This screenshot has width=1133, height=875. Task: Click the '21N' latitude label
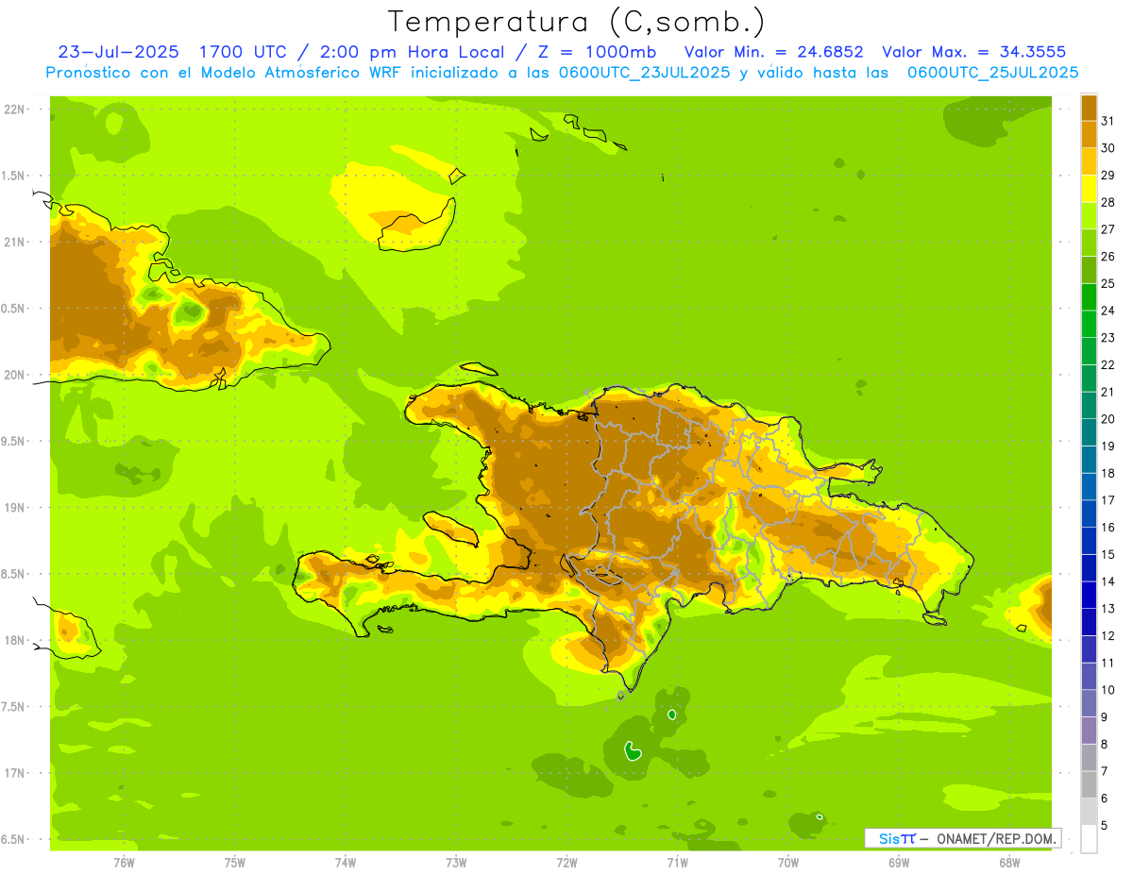click(x=15, y=242)
